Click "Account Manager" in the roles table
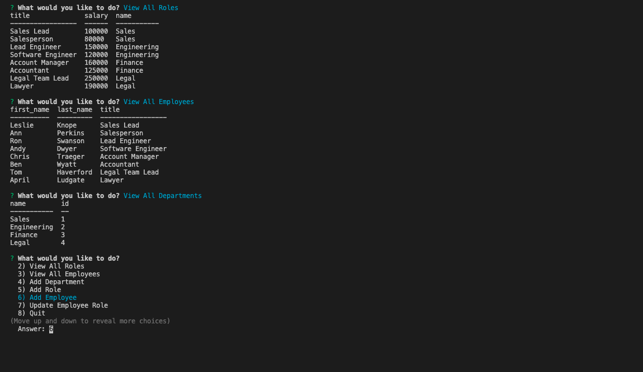The width and height of the screenshot is (643, 372). 39,62
